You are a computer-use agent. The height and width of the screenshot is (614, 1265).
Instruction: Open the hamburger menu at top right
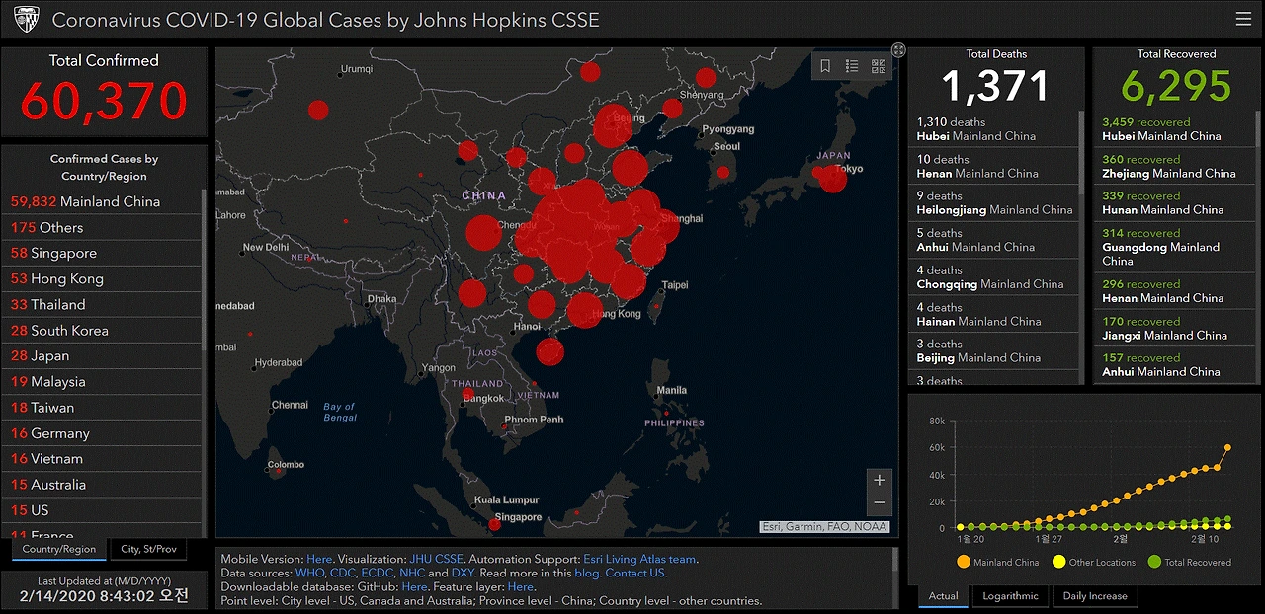pos(1243,19)
